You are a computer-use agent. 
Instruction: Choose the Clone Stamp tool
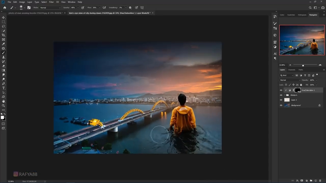[4, 57]
